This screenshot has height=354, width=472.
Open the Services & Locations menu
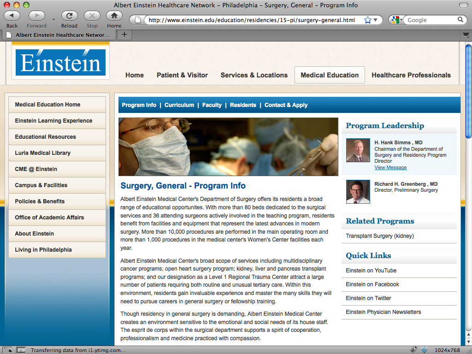pos(254,75)
